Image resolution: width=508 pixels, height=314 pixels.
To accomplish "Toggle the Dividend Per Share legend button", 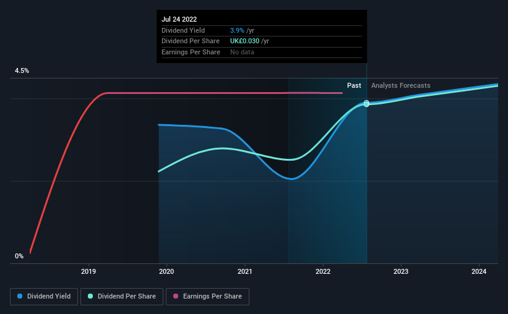I will tap(122, 297).
